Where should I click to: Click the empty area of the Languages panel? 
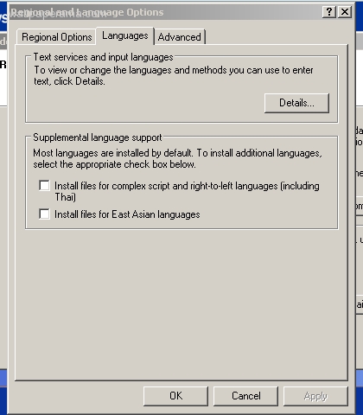pyautogui.click(x=181, y=303)
